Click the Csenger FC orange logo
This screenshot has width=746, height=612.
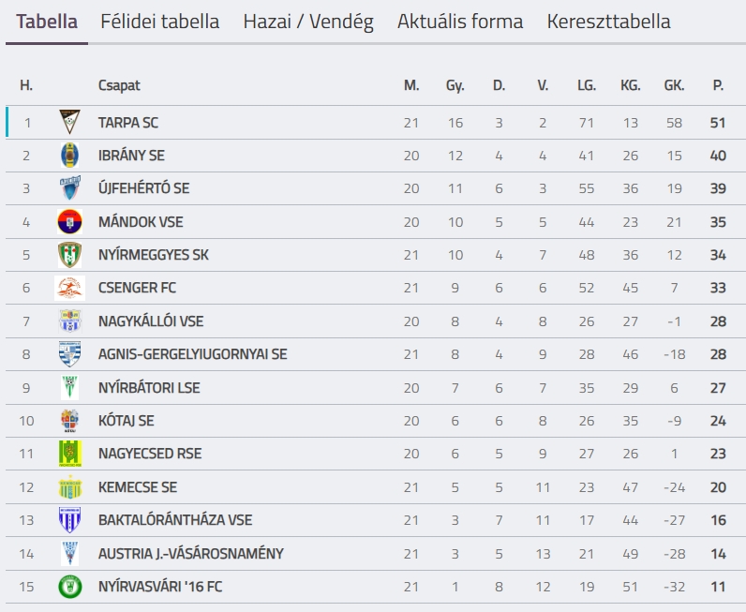point(70,288)
